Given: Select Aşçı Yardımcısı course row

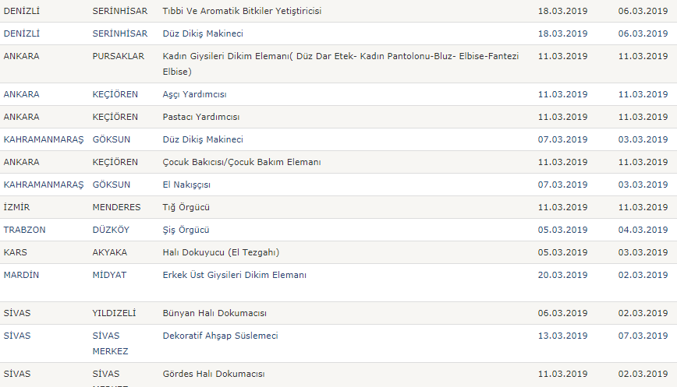Looking at the screenshot, I should pos(194,94).
